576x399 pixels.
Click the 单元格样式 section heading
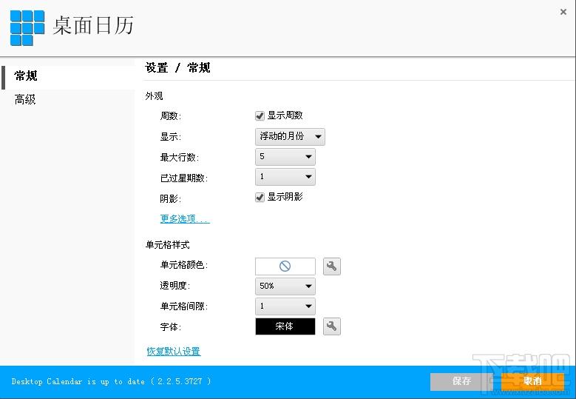tap(168, 245)
